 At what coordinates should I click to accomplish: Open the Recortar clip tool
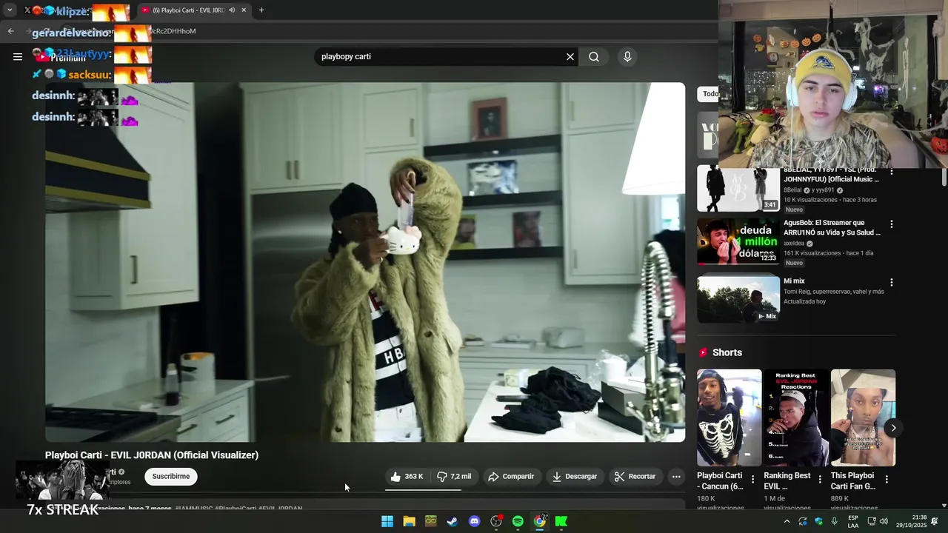coord(635,477)
